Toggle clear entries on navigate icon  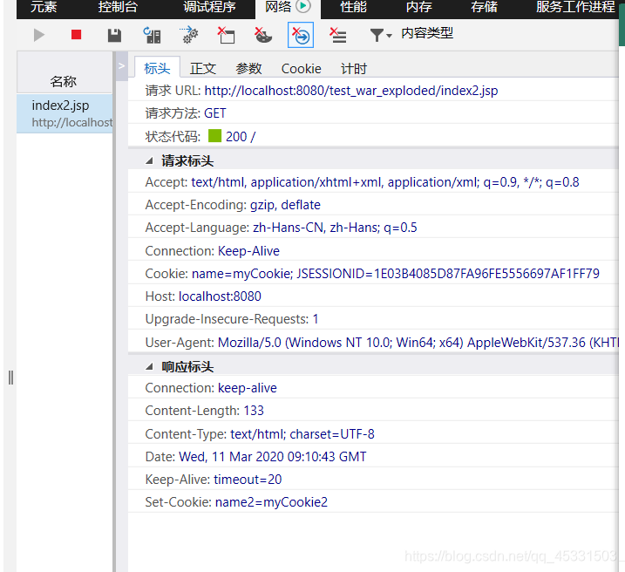coord(301,35)
